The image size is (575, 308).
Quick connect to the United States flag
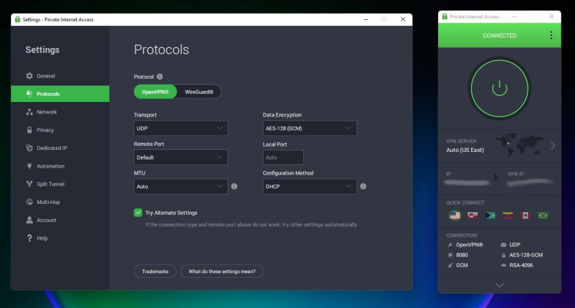(455, 215)
